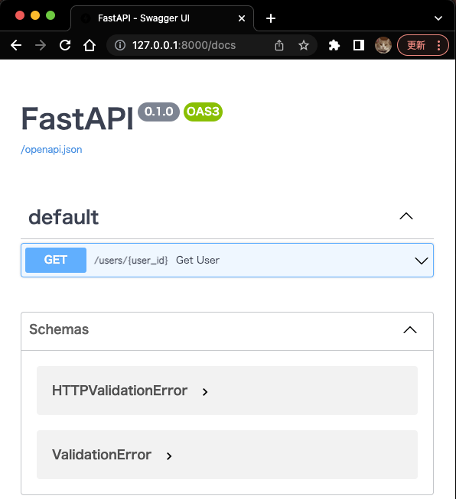Image resolution: width=456 pixels, height=499 pixels.
Task: Select the FastAPI - Swagger UI tab
Action: click(162, 18)
